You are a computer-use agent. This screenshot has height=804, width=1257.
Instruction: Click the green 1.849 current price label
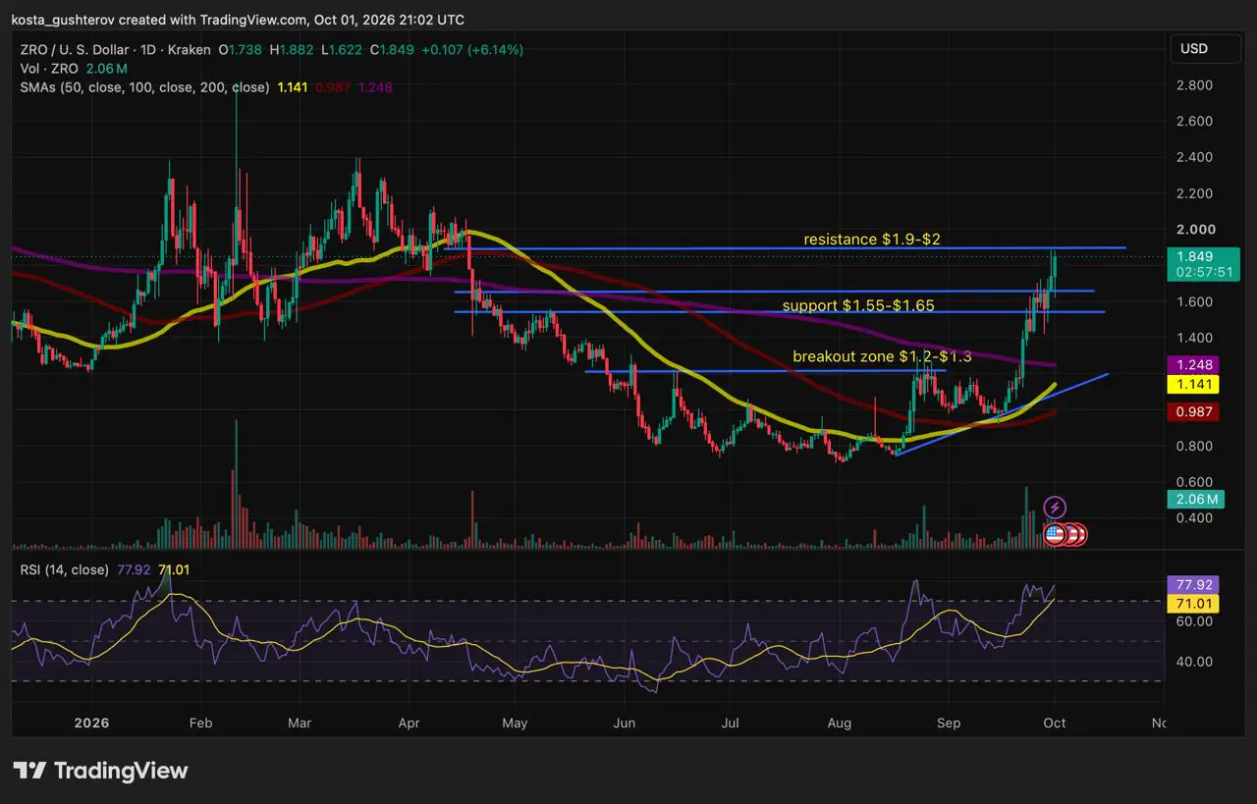(x=1193, y=256)
